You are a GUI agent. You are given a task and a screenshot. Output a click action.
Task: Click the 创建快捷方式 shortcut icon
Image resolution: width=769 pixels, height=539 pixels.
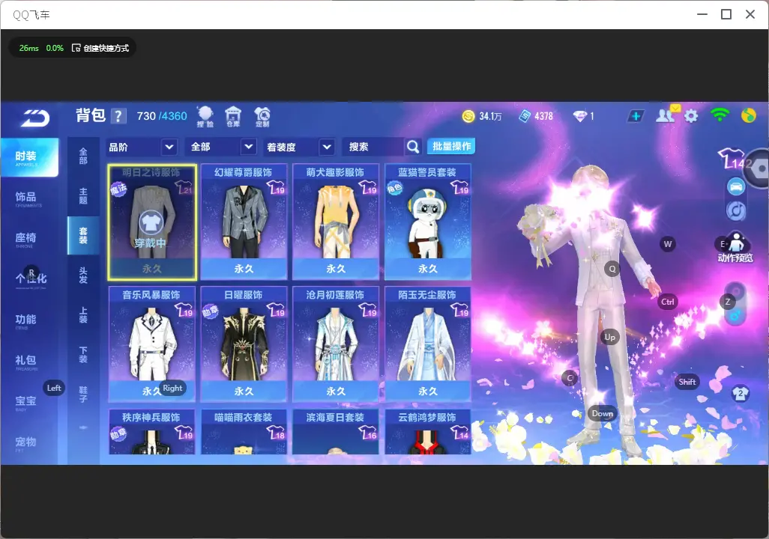coord(76,48)
